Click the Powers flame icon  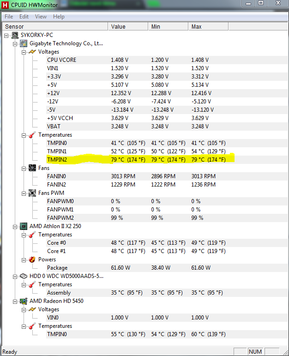pos(32,259)
